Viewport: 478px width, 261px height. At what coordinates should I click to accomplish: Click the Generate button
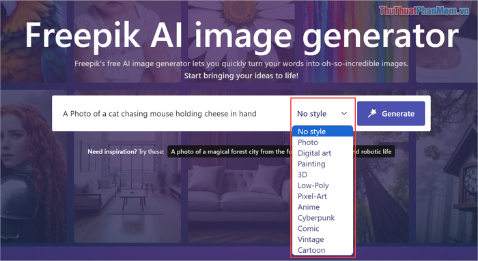tap(391, 114)
